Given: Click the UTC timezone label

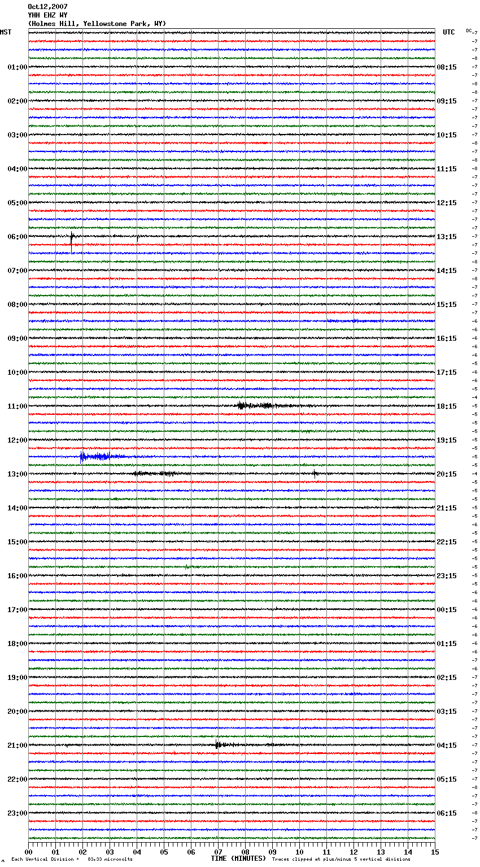Looking at the screenshot, I should point(448,32).
